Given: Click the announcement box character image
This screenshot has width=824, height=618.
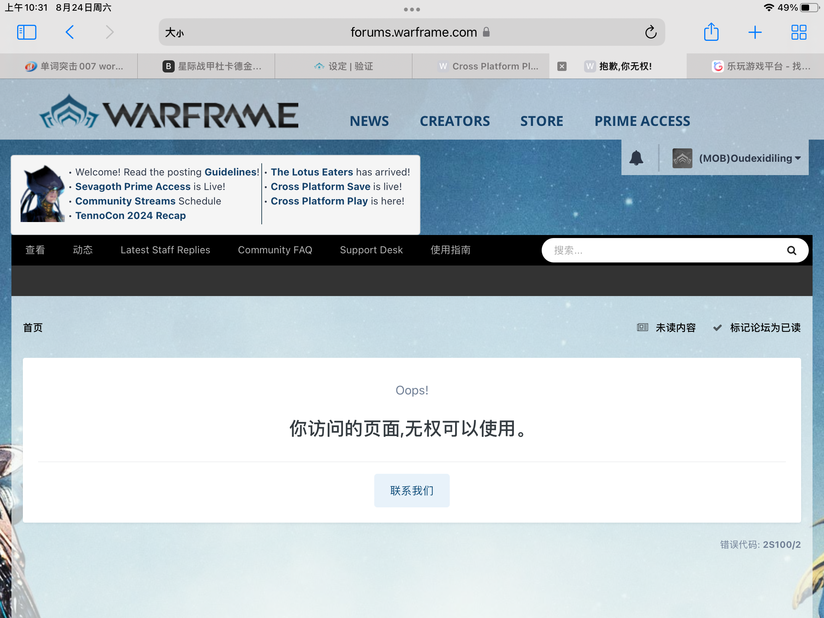Looking at the screenshot, I should click(42, 193).
